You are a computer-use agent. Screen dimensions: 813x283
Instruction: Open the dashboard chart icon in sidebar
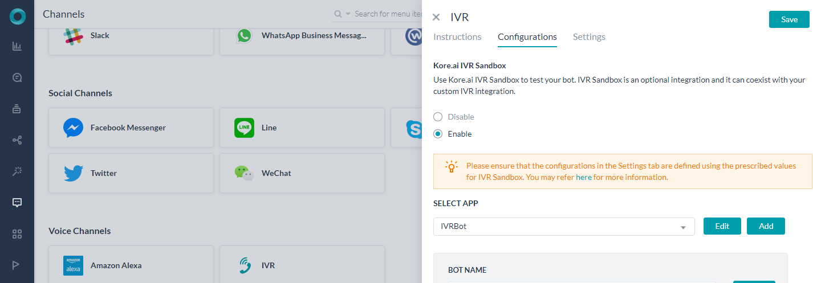17,46
